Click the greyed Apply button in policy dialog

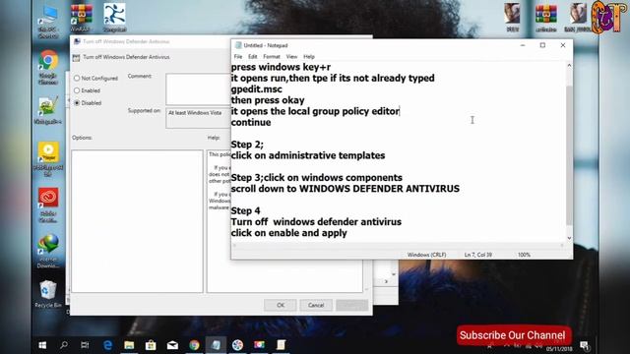click(x=352, y=305)
